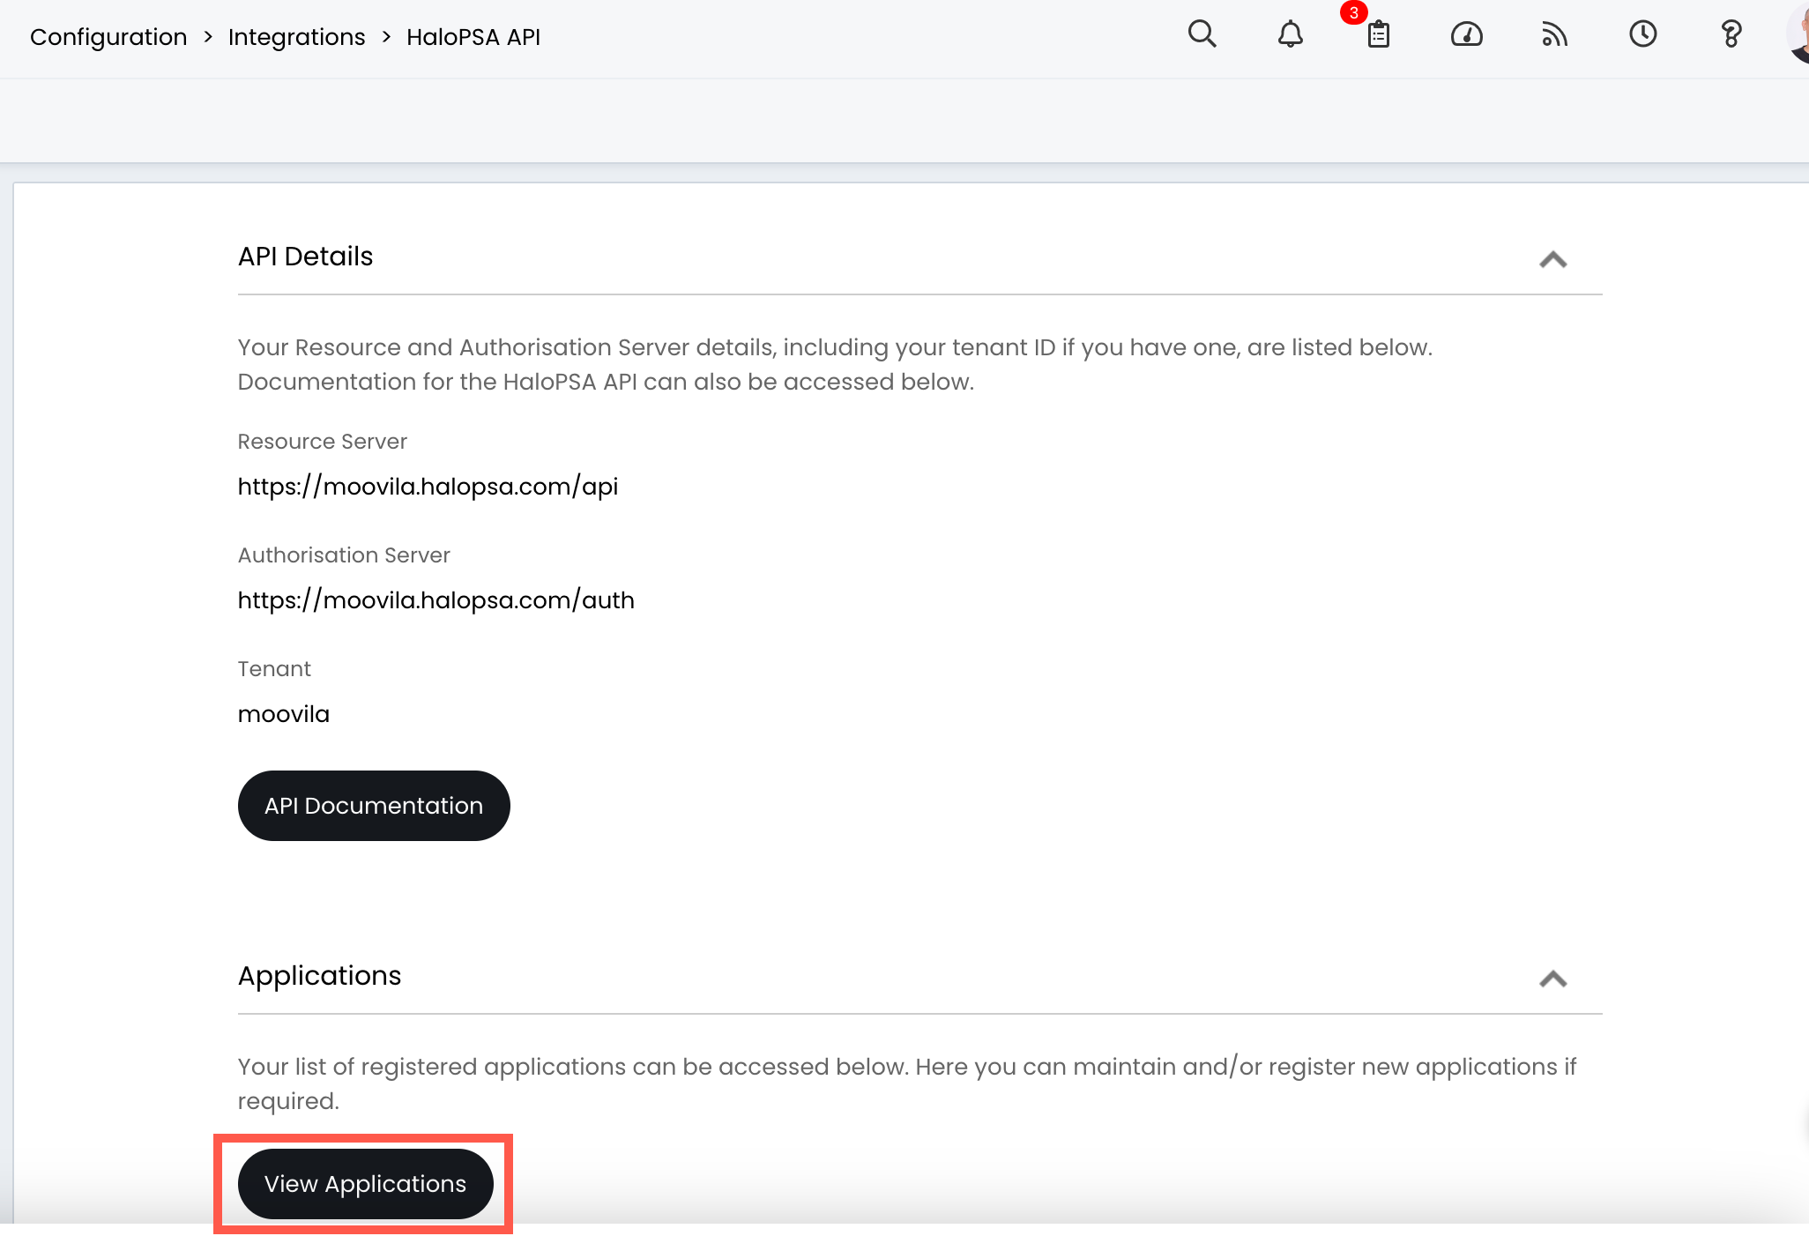Image resolution: width=1809 pixels, height=1236 pixels.
Task: Open the help question mark icon
Action: pos(1731,35)
